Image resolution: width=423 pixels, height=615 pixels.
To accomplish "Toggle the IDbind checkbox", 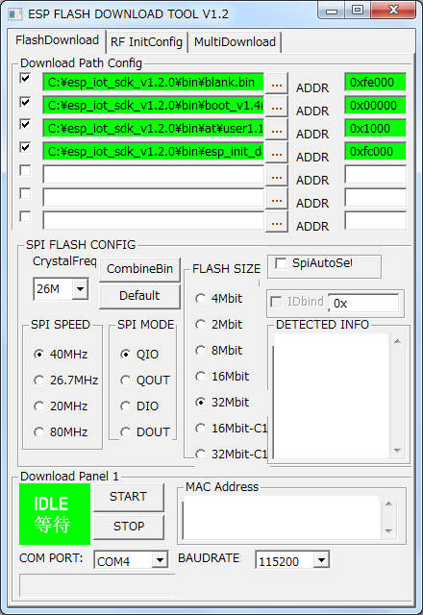I will tap(276, 302).
